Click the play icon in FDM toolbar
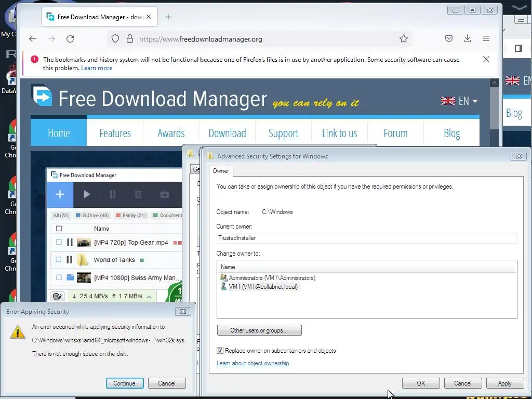532x399 pixels. point(87,194)
